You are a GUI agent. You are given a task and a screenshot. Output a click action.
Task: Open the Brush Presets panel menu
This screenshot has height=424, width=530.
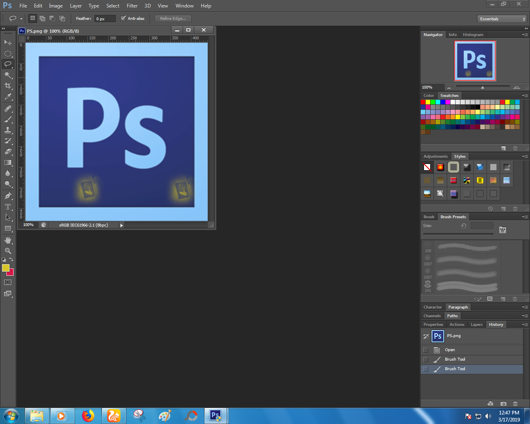click(x=525, y=217)
